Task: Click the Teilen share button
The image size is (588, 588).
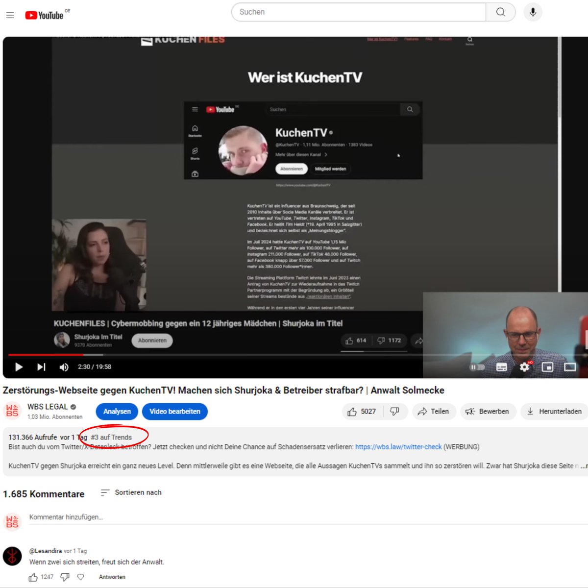Action: point(434,412)
